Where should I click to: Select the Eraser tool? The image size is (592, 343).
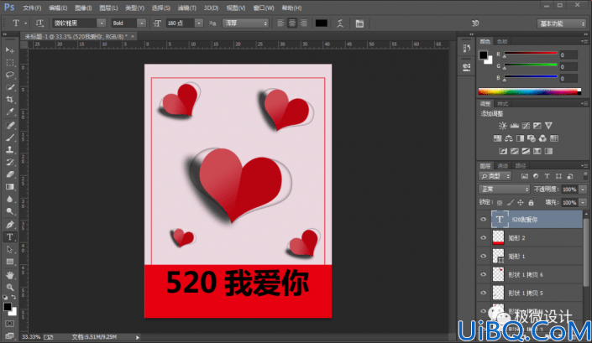[x=10, y=174]
